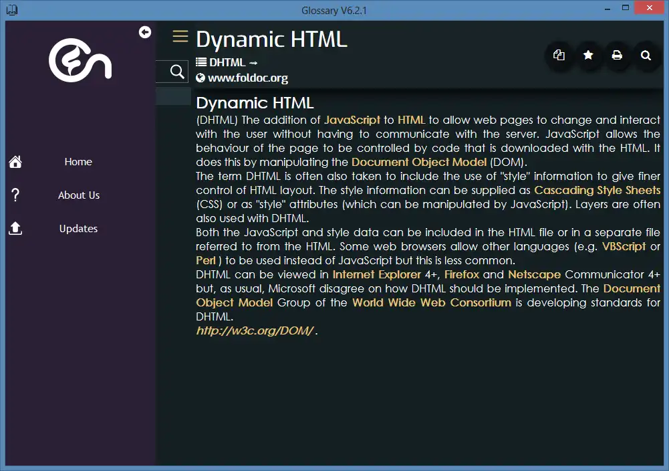Open World Wide Web Consortium link
The image size is (669, 471).
click(432, 303)
